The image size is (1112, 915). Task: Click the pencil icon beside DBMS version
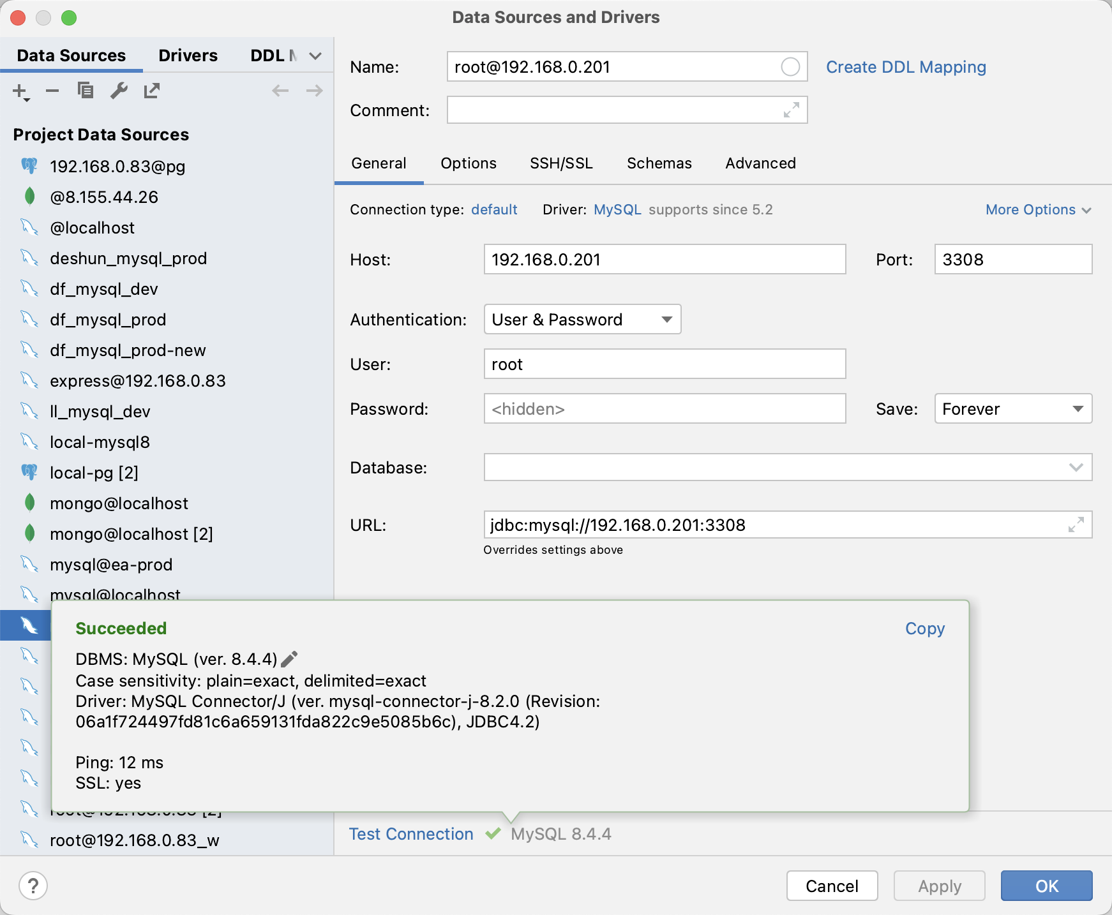pos(290,659)
